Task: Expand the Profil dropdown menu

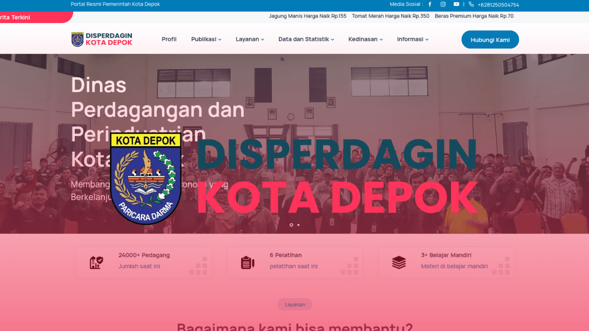Action: pos(169,39)
